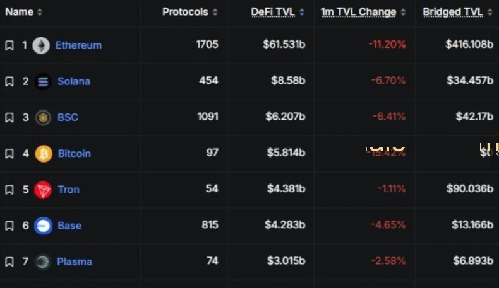Open the Ethereum chain link
Screen dimensions: 499x288
tap(78, 45)
